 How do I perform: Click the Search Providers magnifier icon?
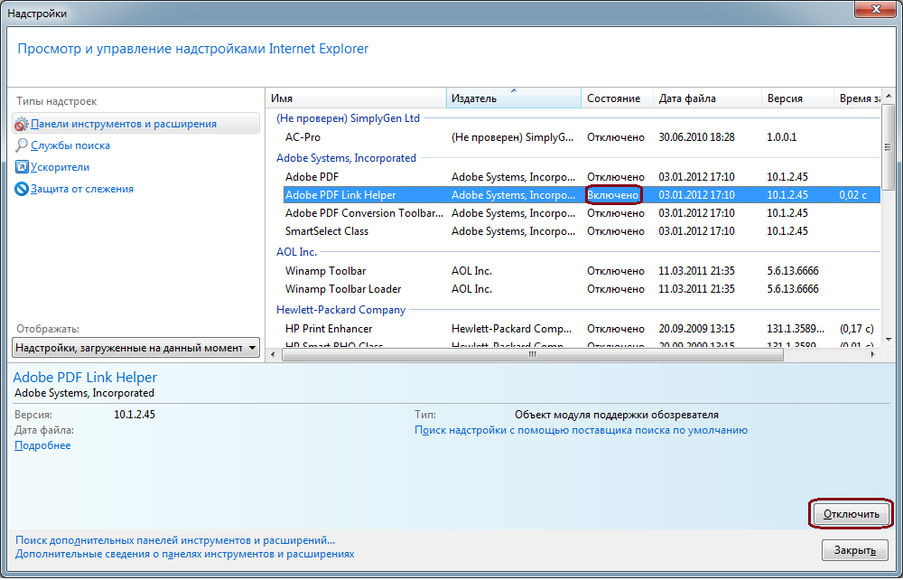coord(22,145)
